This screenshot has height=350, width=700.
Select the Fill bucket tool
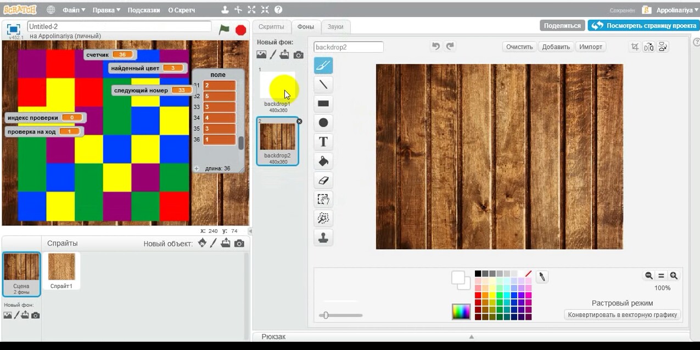coord(323,161)
